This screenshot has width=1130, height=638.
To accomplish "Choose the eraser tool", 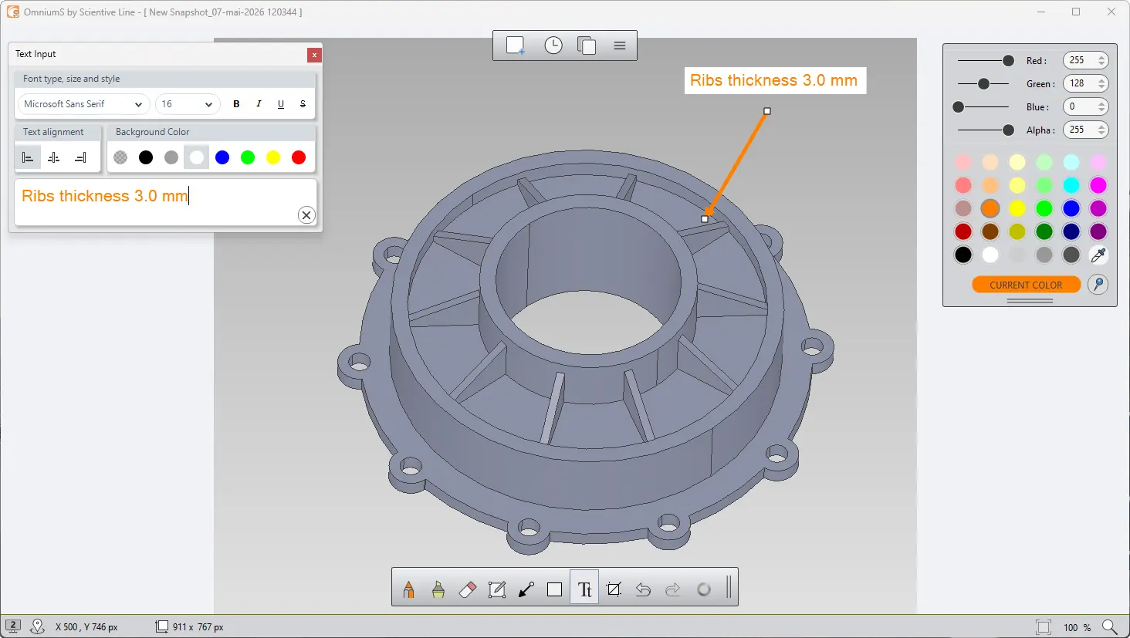I will click(x=468, y=589).
